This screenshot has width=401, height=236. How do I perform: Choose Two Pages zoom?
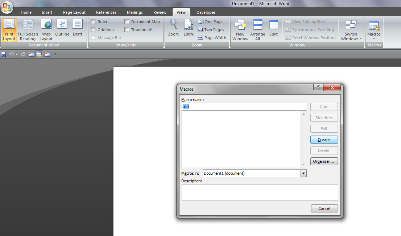pos(211,30)
